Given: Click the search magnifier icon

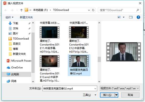Looking at the screenshot, I should 138,10.
